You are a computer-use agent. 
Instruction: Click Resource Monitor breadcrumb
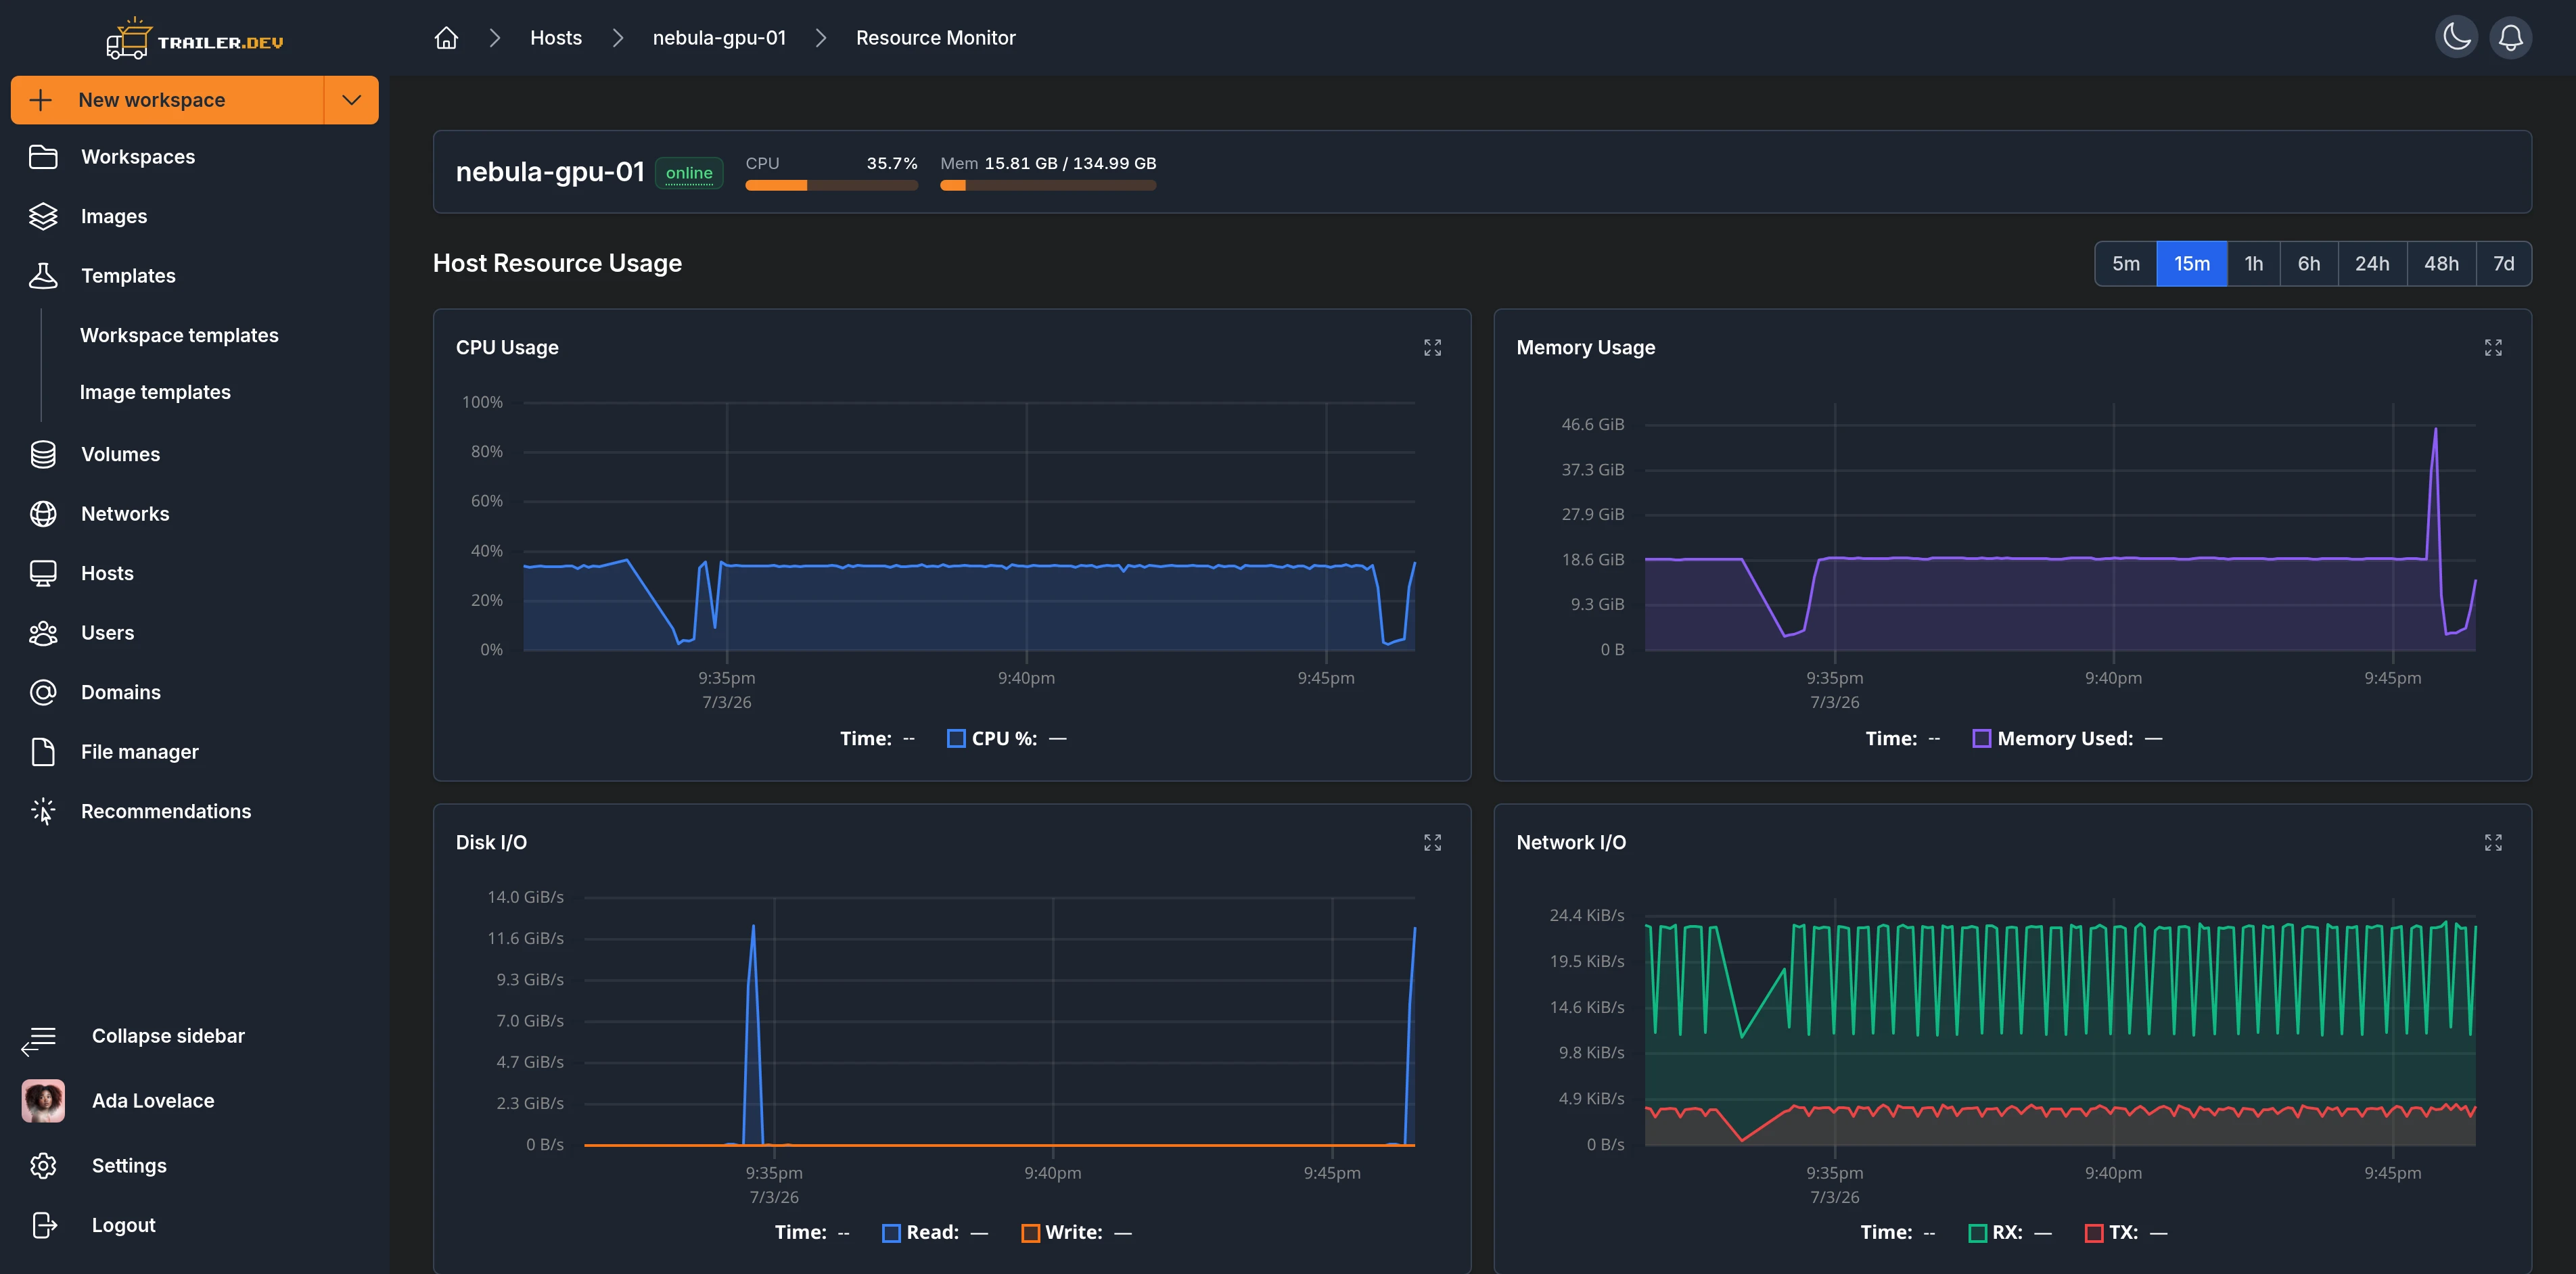click(935, 38)
